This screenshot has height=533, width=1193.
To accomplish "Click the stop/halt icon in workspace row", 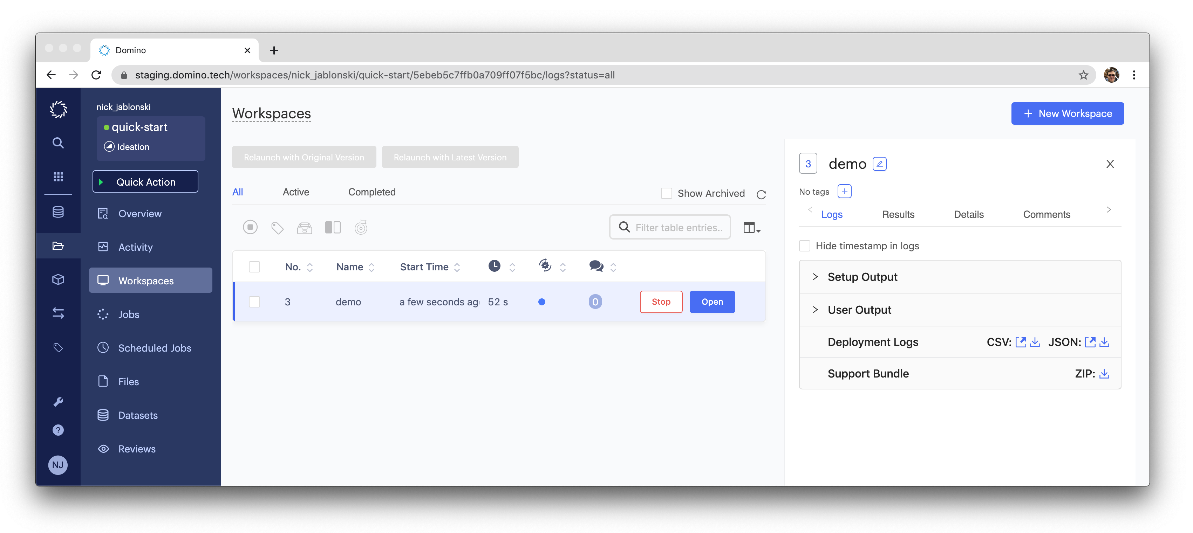I will click(251, 227).
